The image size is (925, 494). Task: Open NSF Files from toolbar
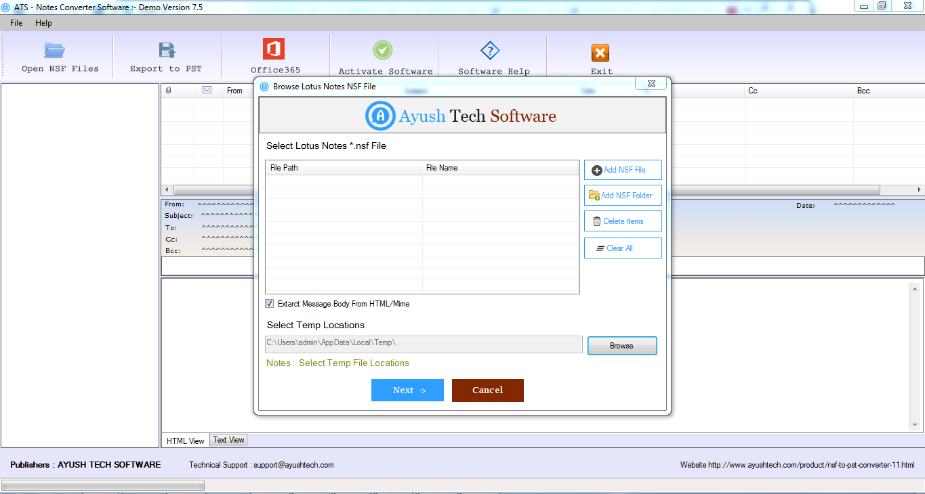coord(60,57)
